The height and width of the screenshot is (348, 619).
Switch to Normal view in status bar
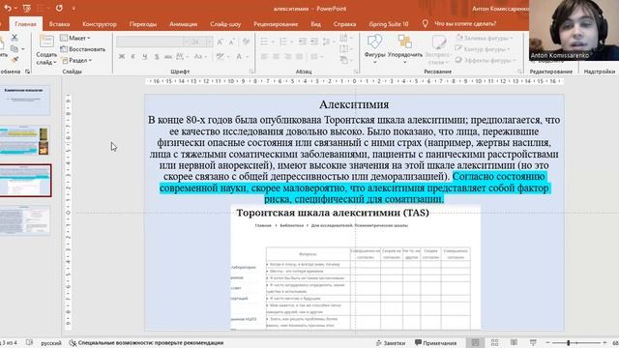tap(475, 342)
